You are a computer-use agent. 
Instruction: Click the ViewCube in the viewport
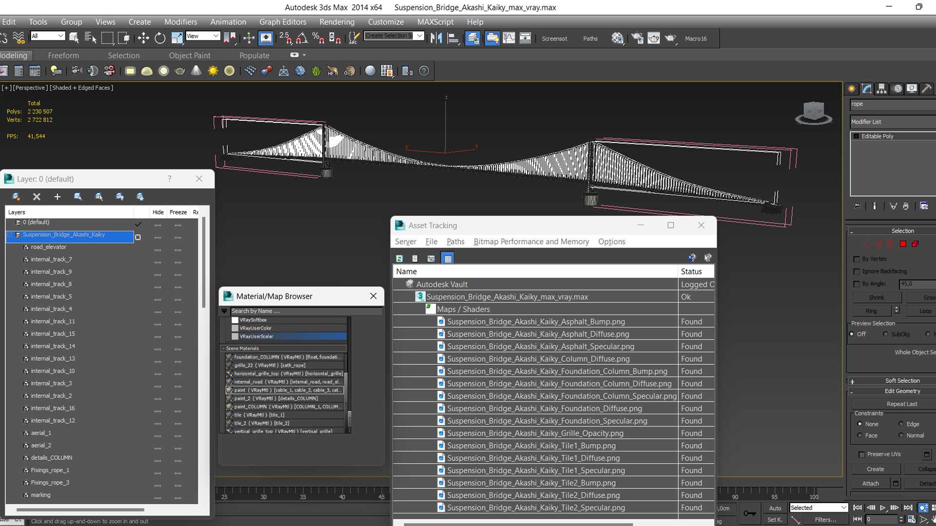pos(813,113)
